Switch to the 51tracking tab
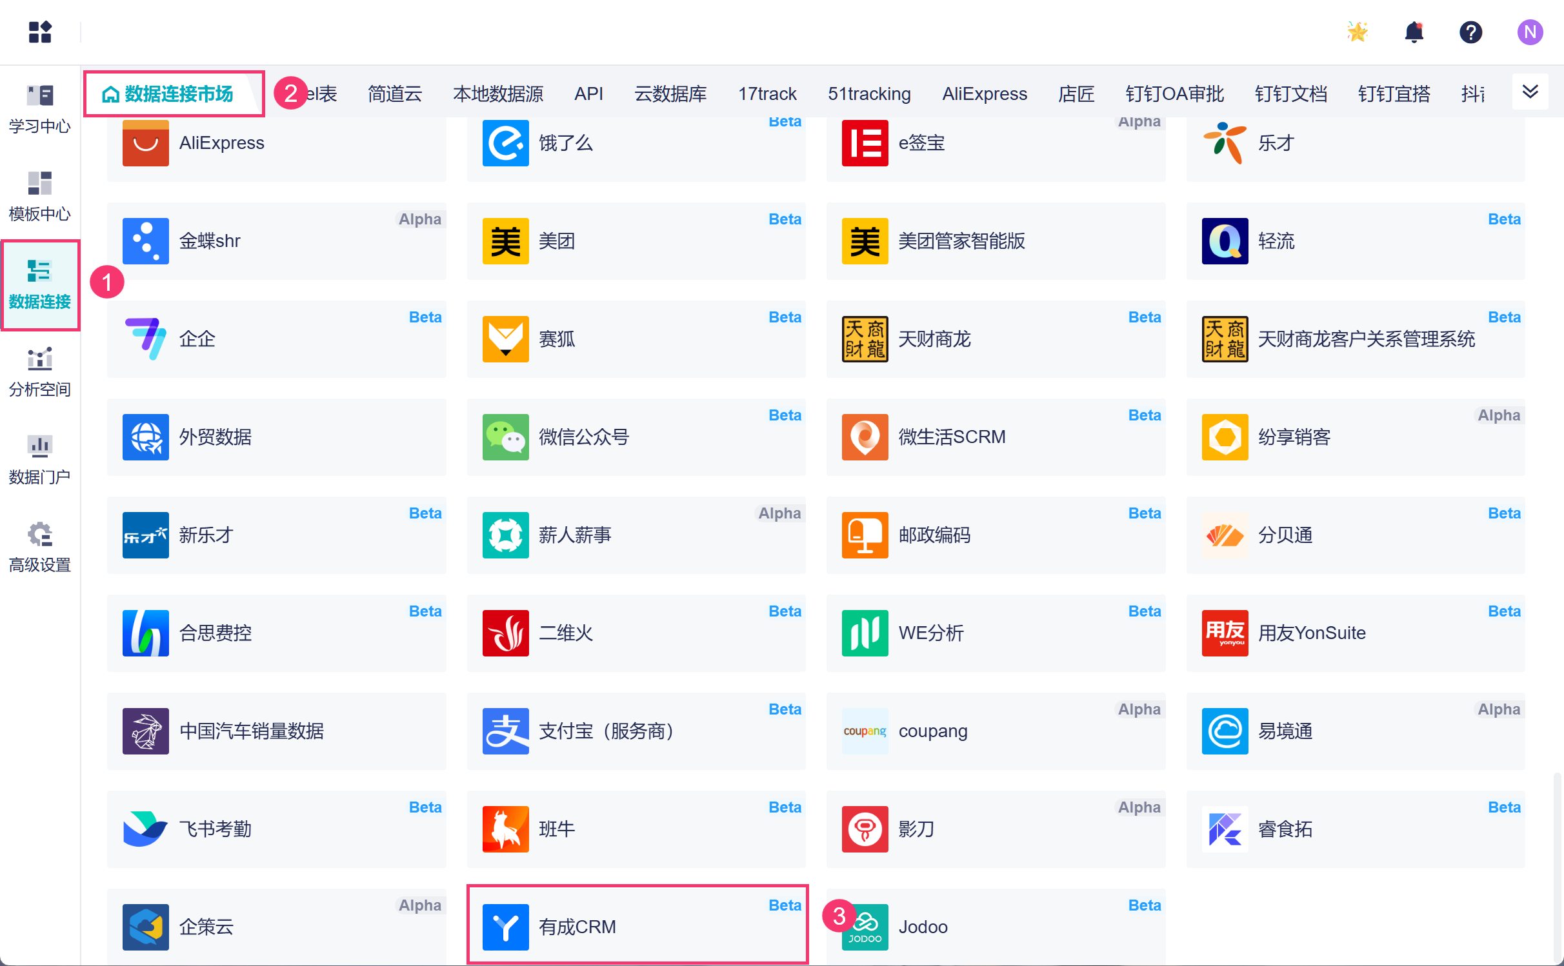1564x966 pixels. tap(869, 94)
